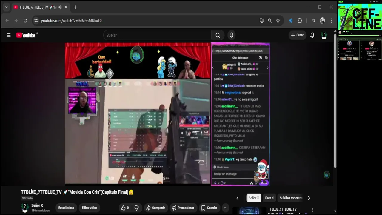382x215 pixels.
Task: Bookmark this page with the star
Action: tap(278, 21)
